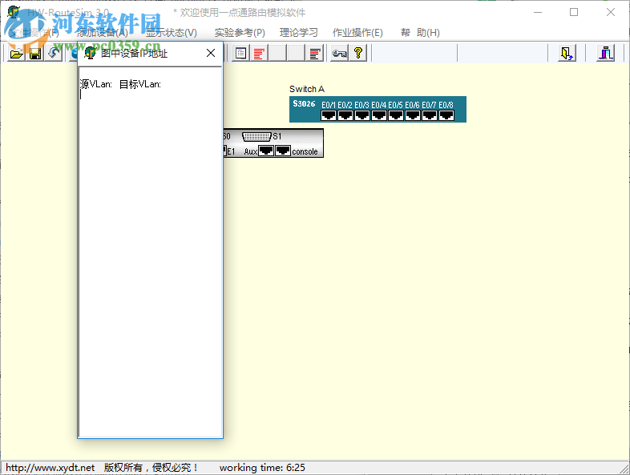Open the 实验参考(P) menu

coord(240,33)
